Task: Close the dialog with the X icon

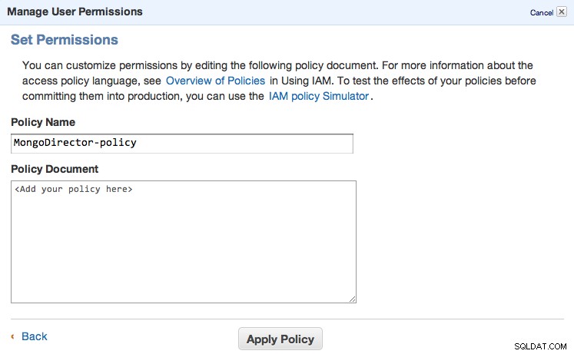Action: point(561,12)
